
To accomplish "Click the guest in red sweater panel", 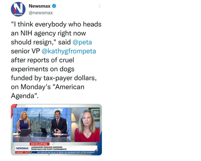I will click(86, 125).
